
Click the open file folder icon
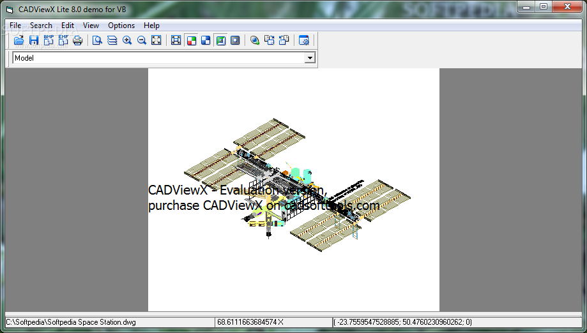point(19,40)
